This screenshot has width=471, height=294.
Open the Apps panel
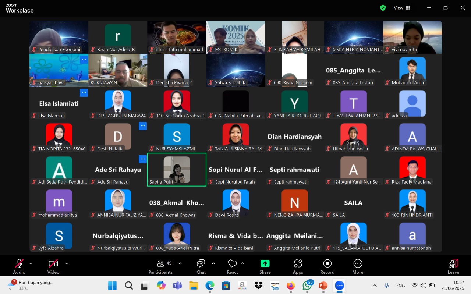tap(298, 266)
